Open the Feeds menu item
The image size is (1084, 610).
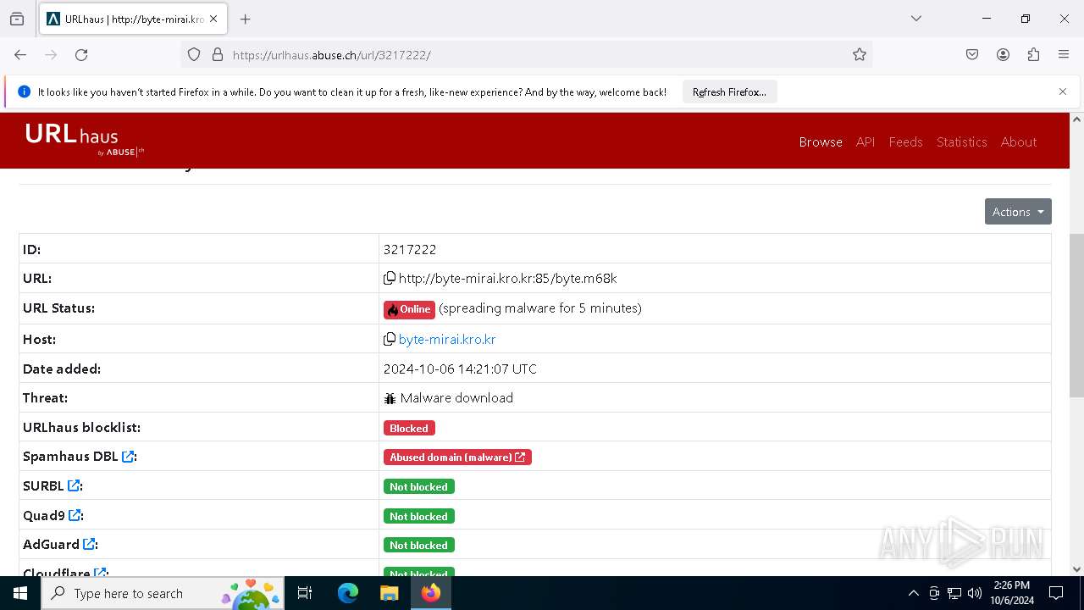click(x=905, y=141)
